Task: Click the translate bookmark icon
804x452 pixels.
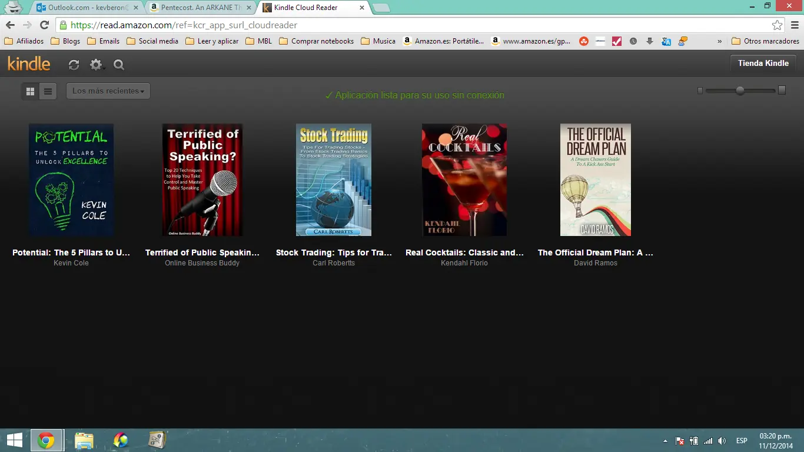Action: [666, 41]
